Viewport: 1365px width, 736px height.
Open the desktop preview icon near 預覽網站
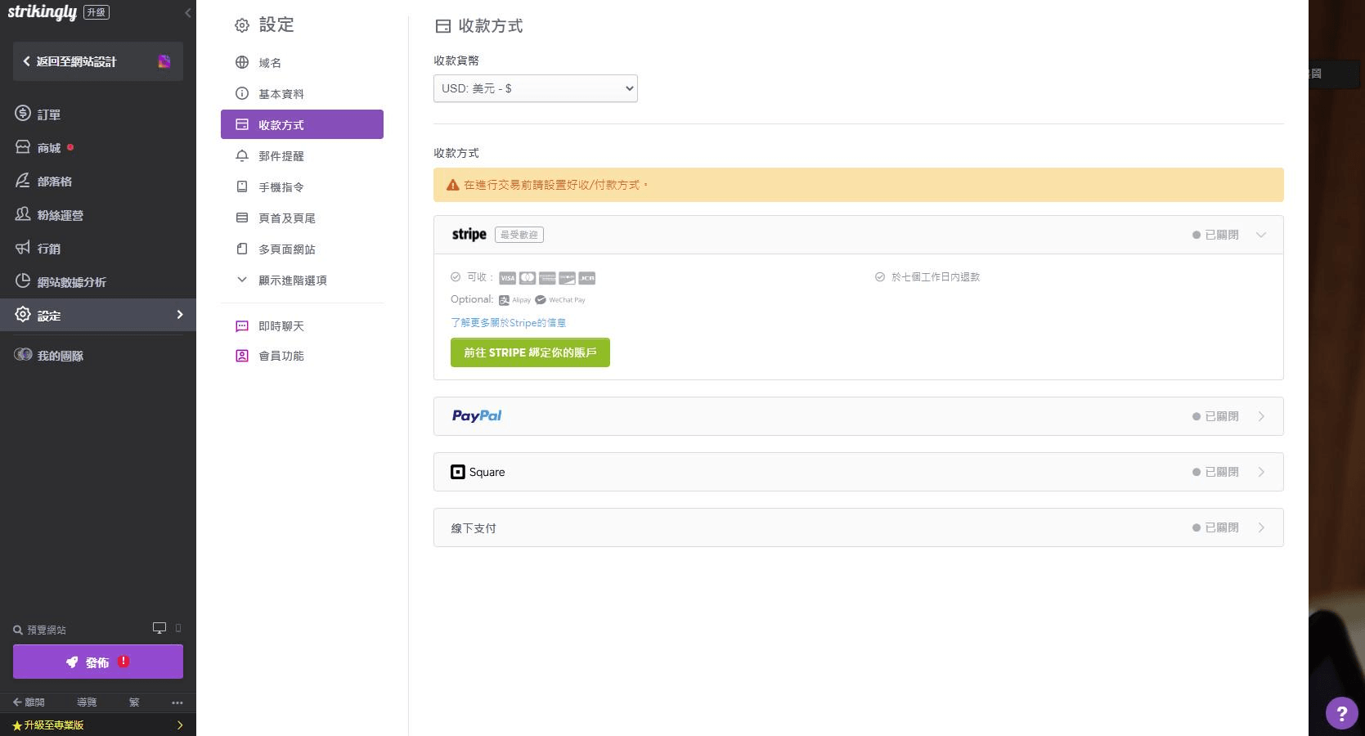click(x=159, y=628)
